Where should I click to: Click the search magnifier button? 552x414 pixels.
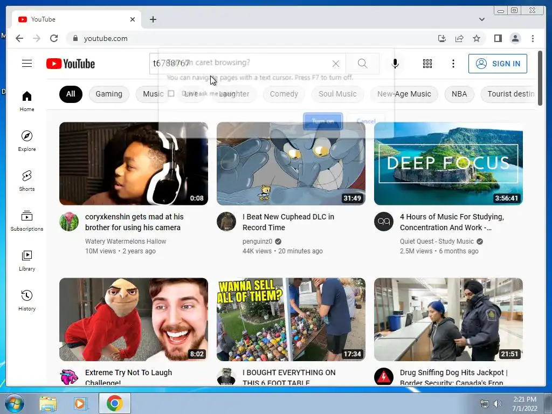pos(362,64)
